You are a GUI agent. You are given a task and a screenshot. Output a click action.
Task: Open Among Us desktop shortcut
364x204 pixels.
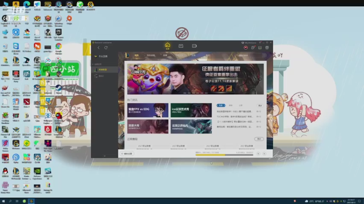[59, 117]
